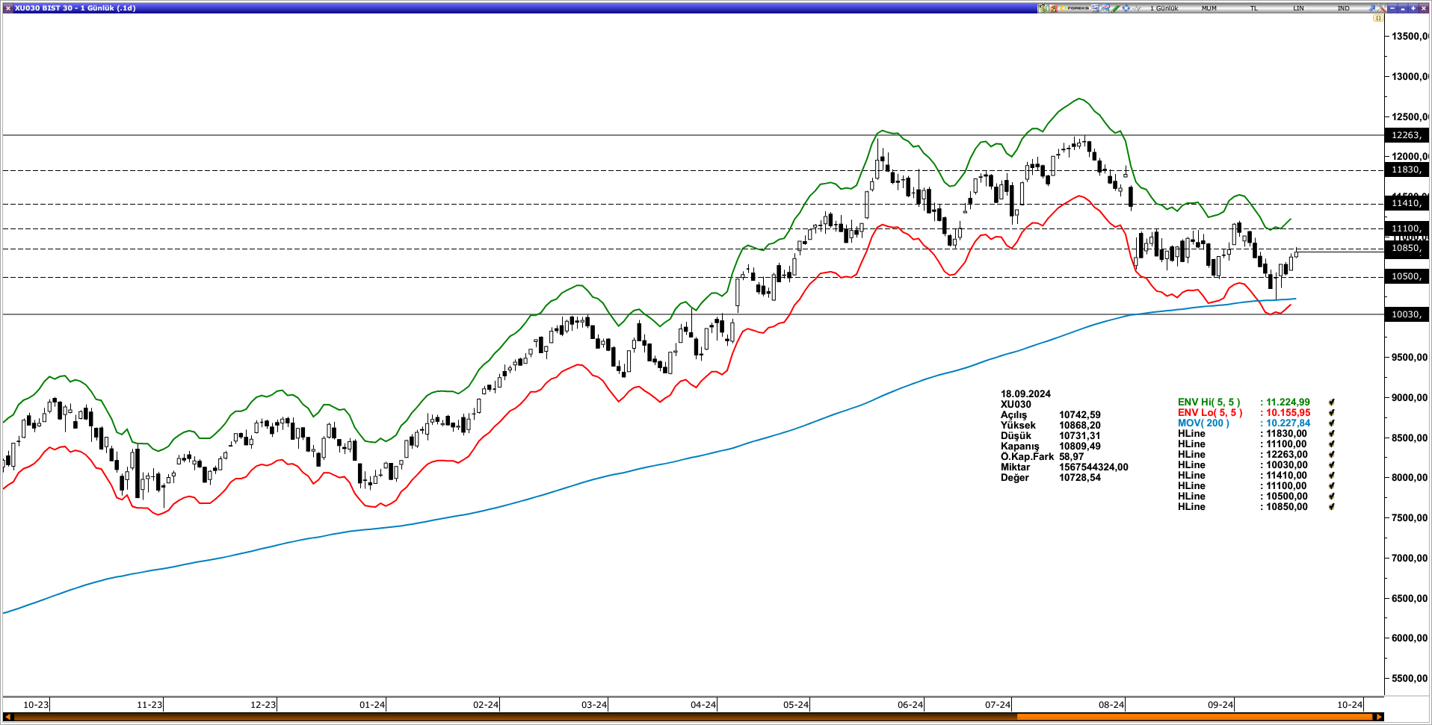The height and width of the screenshot is (725, 1432).
Task: Select the green pencil drawing tool
Action: [x=1116, y=8]
